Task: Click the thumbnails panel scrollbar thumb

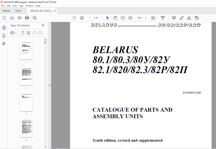Action: (x=45, y=42)
